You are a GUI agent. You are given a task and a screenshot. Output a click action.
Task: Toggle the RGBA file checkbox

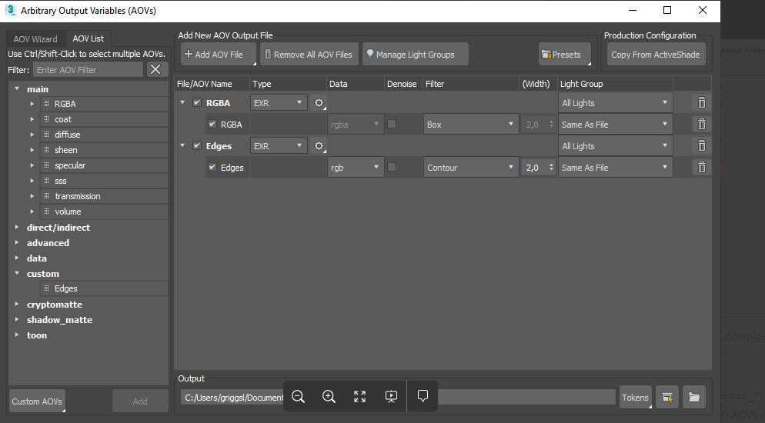coord(197,103)
